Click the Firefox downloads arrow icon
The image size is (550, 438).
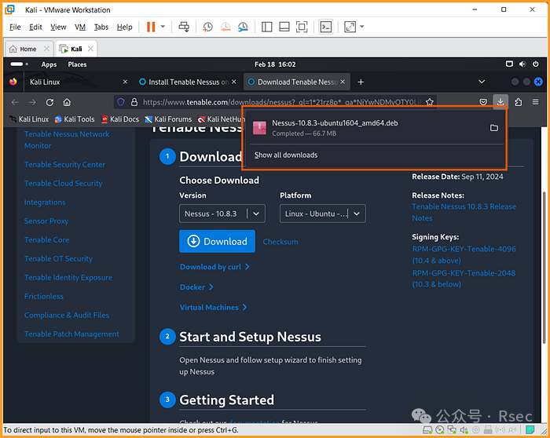click(x=500, y=102)
